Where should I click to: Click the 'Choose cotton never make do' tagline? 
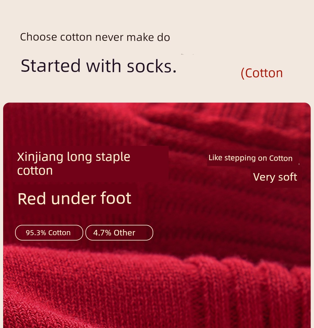95,37
